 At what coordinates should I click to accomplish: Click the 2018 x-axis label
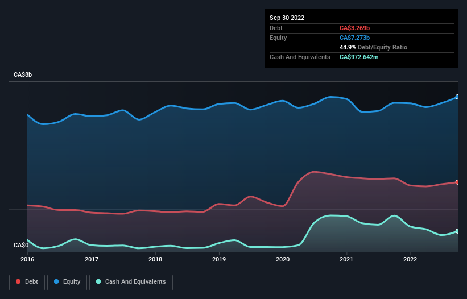click(155, 259)
